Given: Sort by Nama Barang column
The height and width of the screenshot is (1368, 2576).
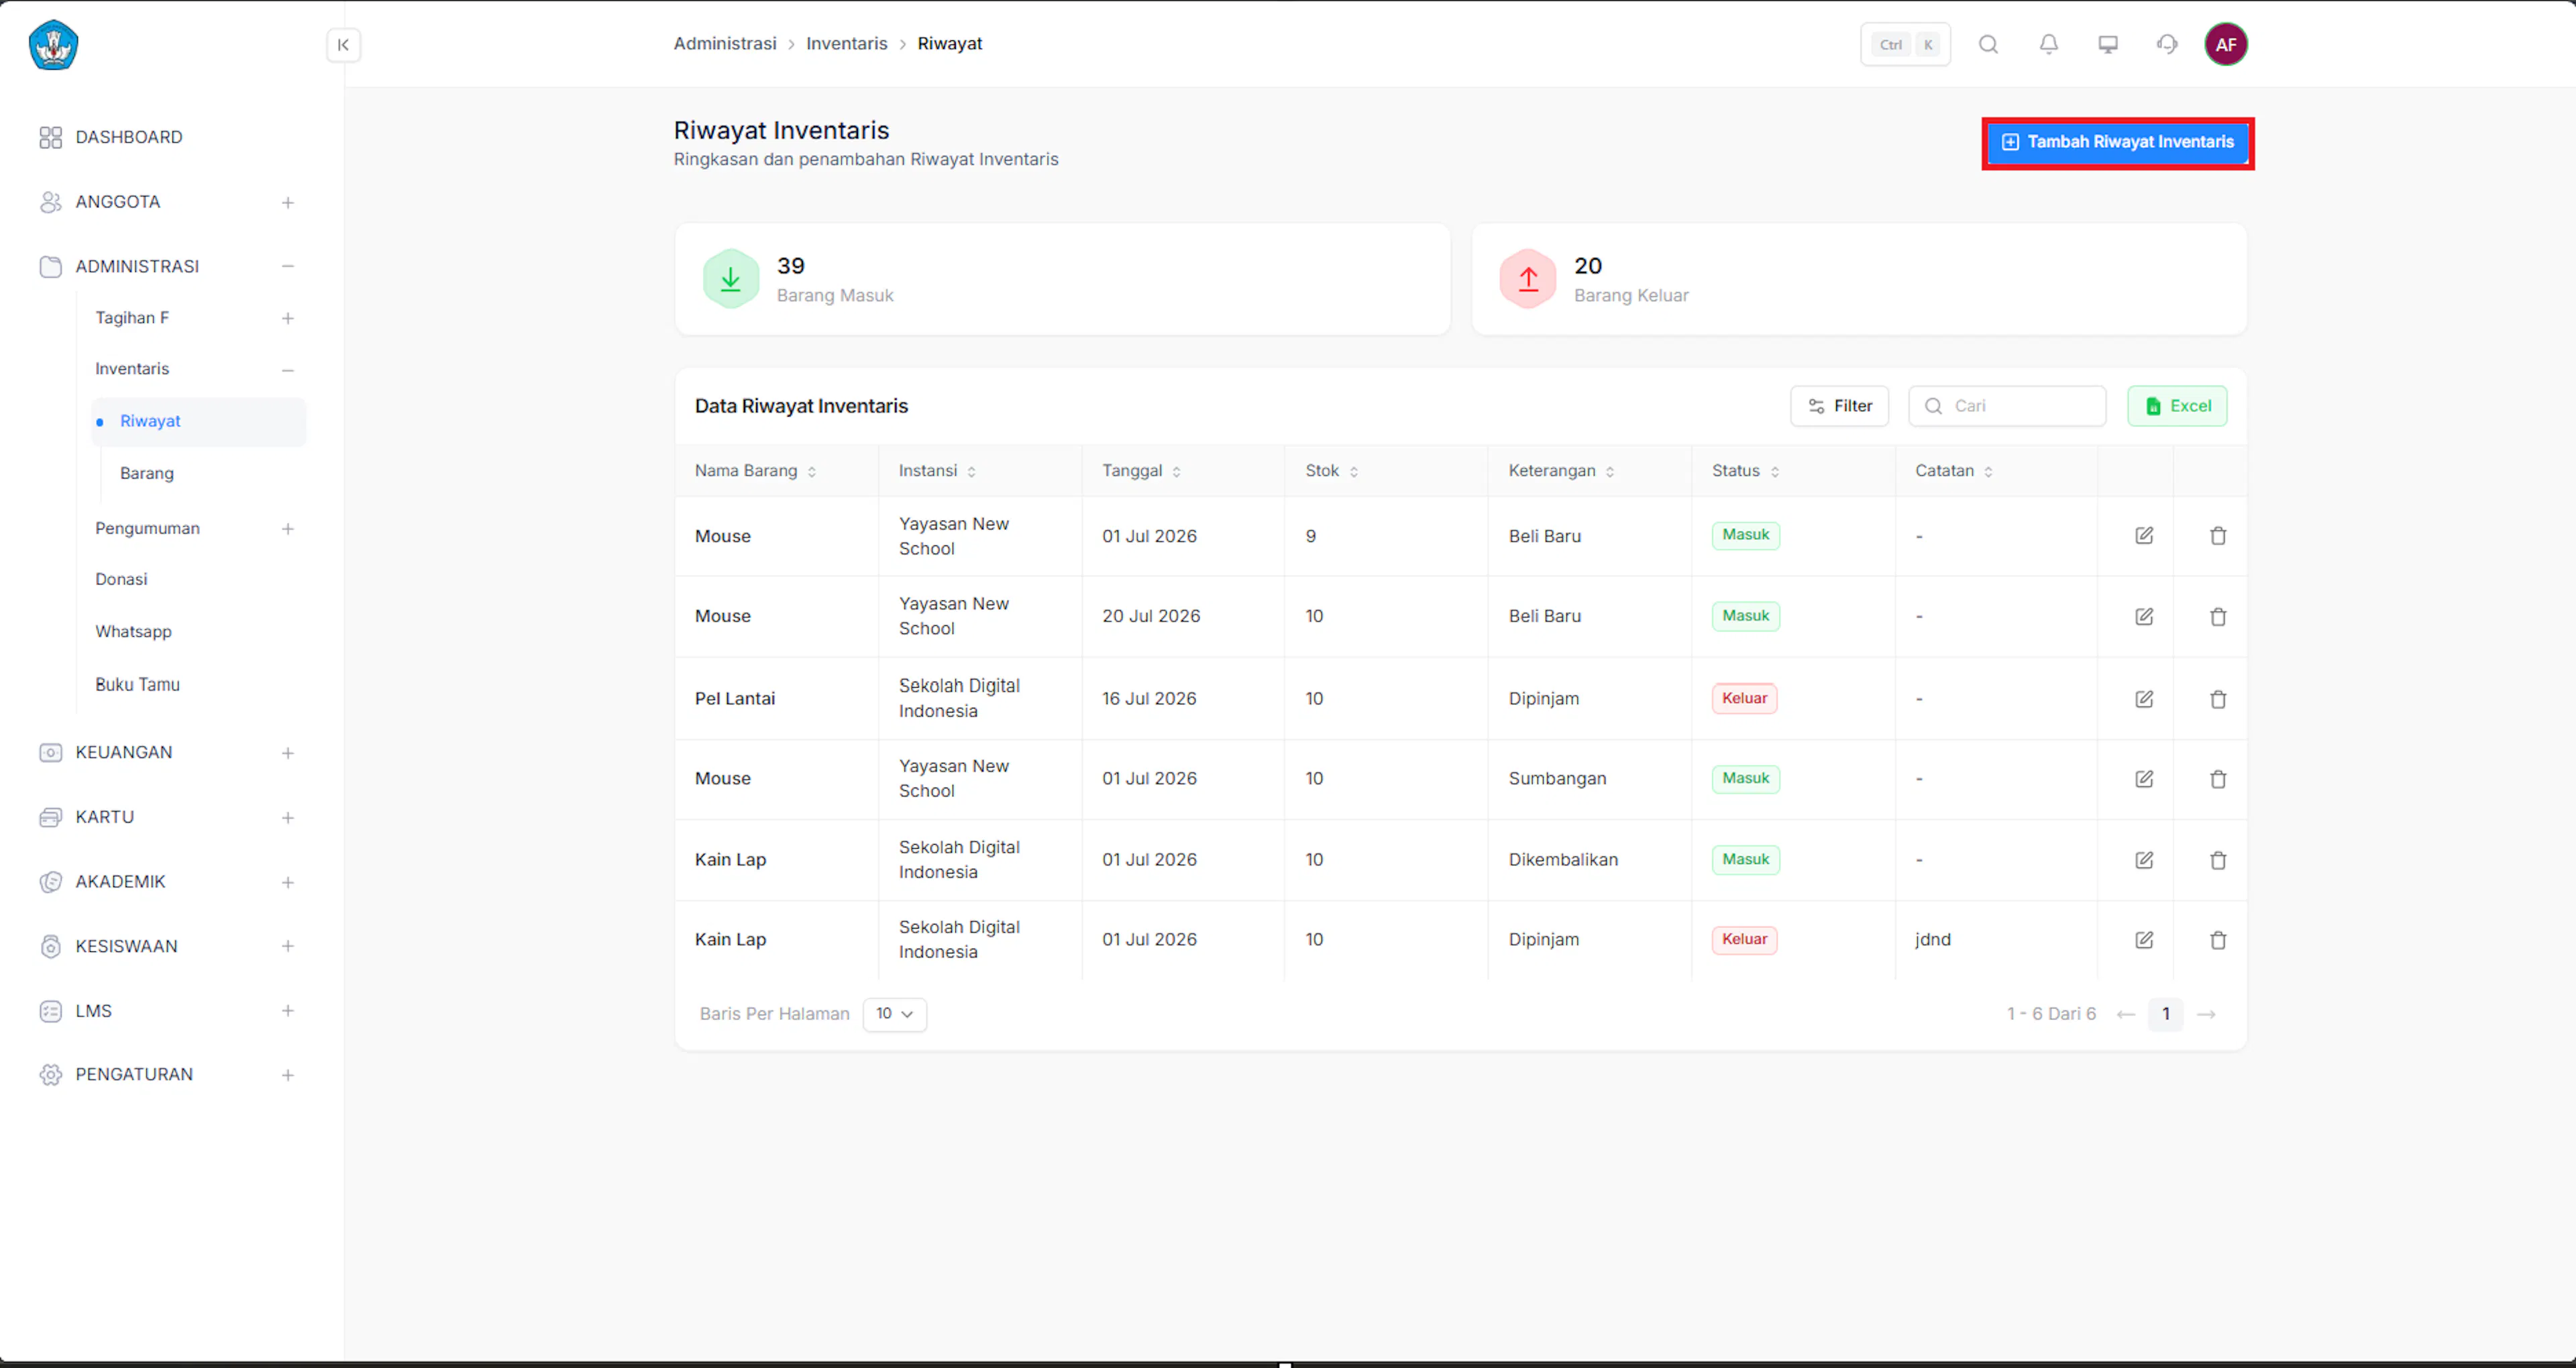Looking at the screenshot, I should click(x=755, y=471).
